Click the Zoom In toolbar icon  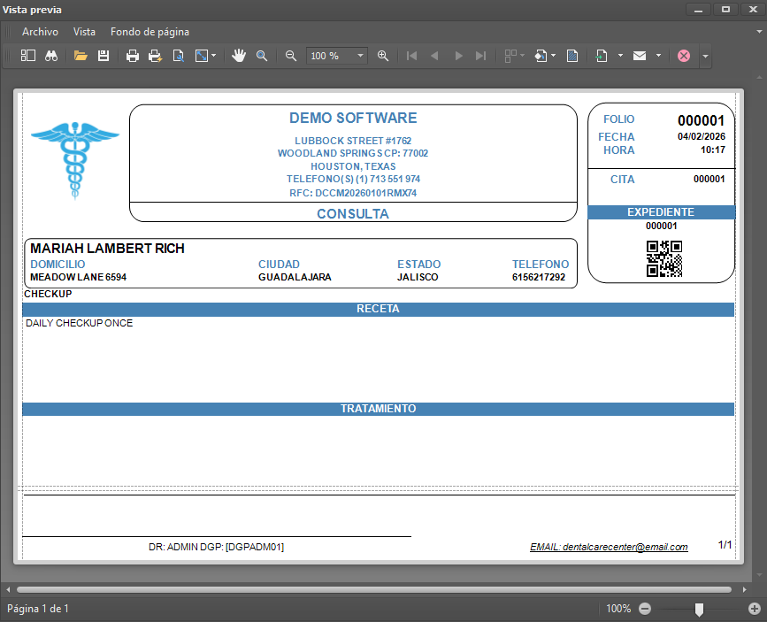pos(383,56)
